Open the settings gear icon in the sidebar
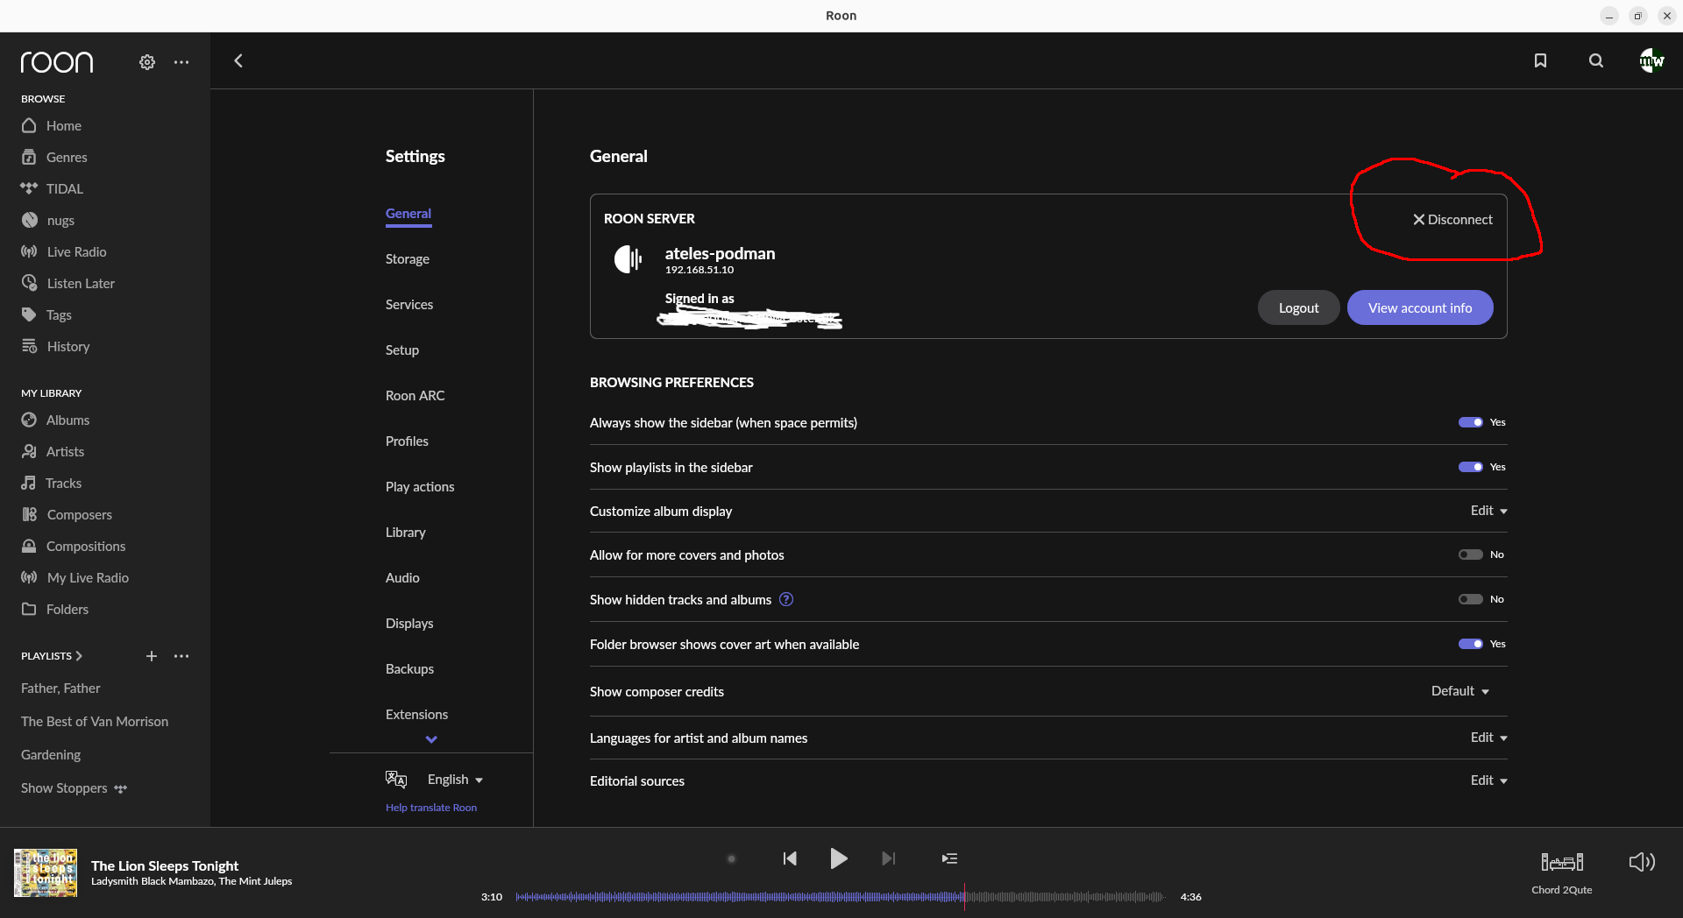Screen dimensions: 1683x918 [147, 62]
